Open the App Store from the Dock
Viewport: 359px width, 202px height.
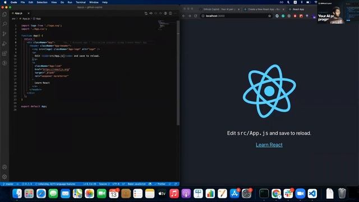click(x=234, y=194)
